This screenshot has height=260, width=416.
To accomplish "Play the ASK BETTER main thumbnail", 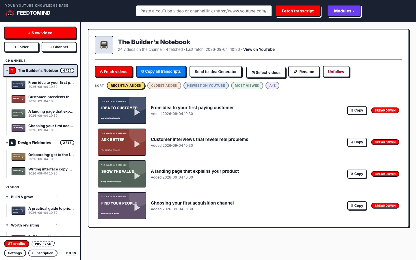I will [x=122, y=142].
